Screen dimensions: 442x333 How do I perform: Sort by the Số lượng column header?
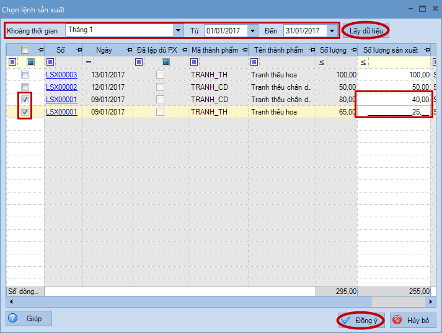tap(334, 50)
